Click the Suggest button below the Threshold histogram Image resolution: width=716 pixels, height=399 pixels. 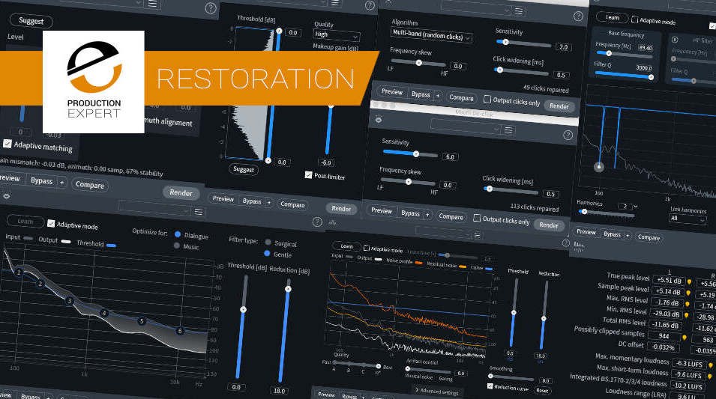pos(244,169)
